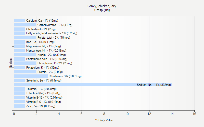The height and width of the screenshot is (127, 204).
Task: Select the Calcium, Ca - 1% (12mg) label
Action: tap(42, 21)
